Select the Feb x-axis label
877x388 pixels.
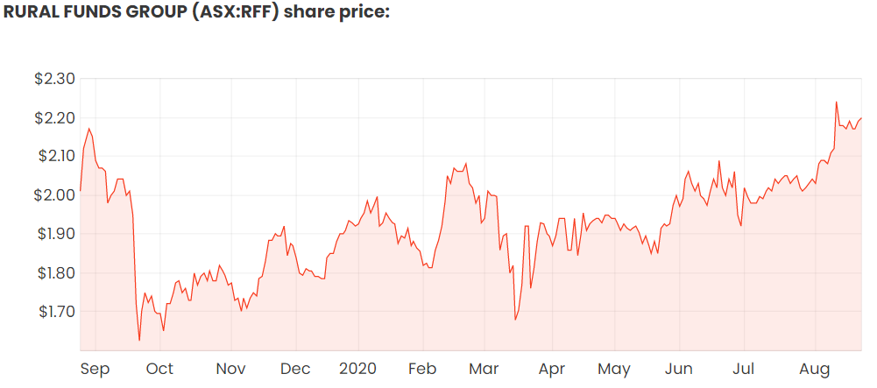(x=422, y=369)
